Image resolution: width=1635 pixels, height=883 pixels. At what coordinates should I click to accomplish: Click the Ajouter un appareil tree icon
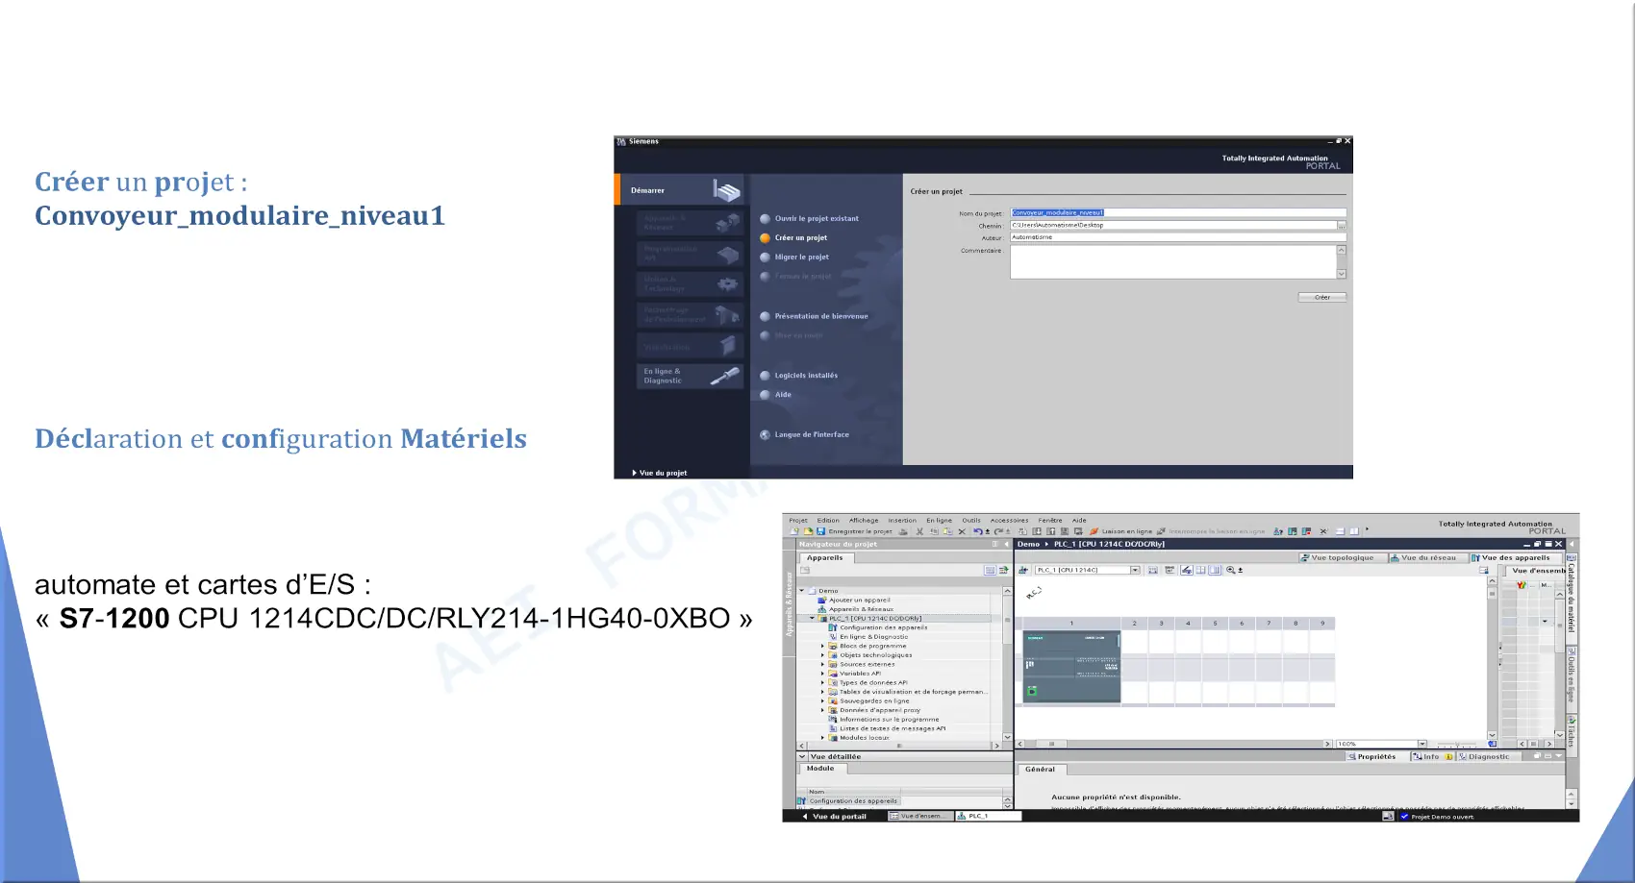[822, 600]
